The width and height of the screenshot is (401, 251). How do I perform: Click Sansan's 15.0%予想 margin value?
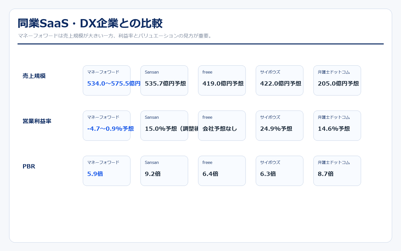[x=172, y=129]
